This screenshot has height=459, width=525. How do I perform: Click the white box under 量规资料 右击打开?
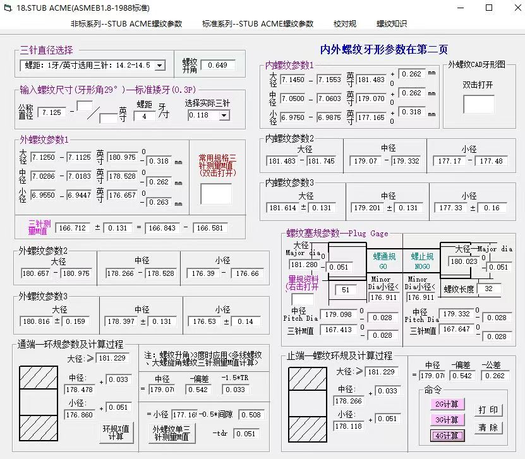pyautogui.click(x=303, y=299)
